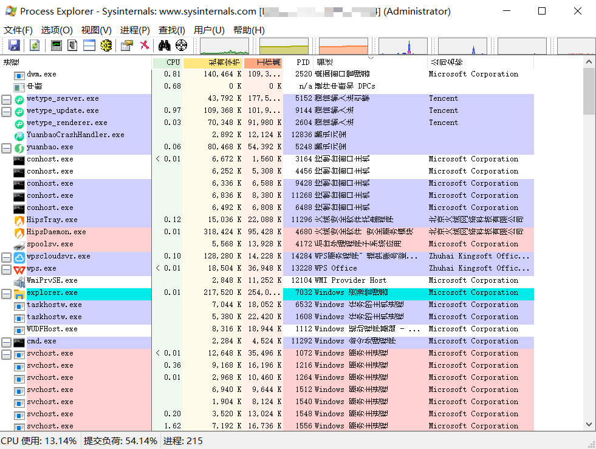Image resolution: width=596 pixels, height=449 pixels.
Task: Click the Refresh Now toolbar icon
Action: pos(35,46)
